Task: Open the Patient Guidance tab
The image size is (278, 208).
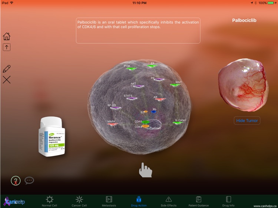Action: [x=199, y=201]
